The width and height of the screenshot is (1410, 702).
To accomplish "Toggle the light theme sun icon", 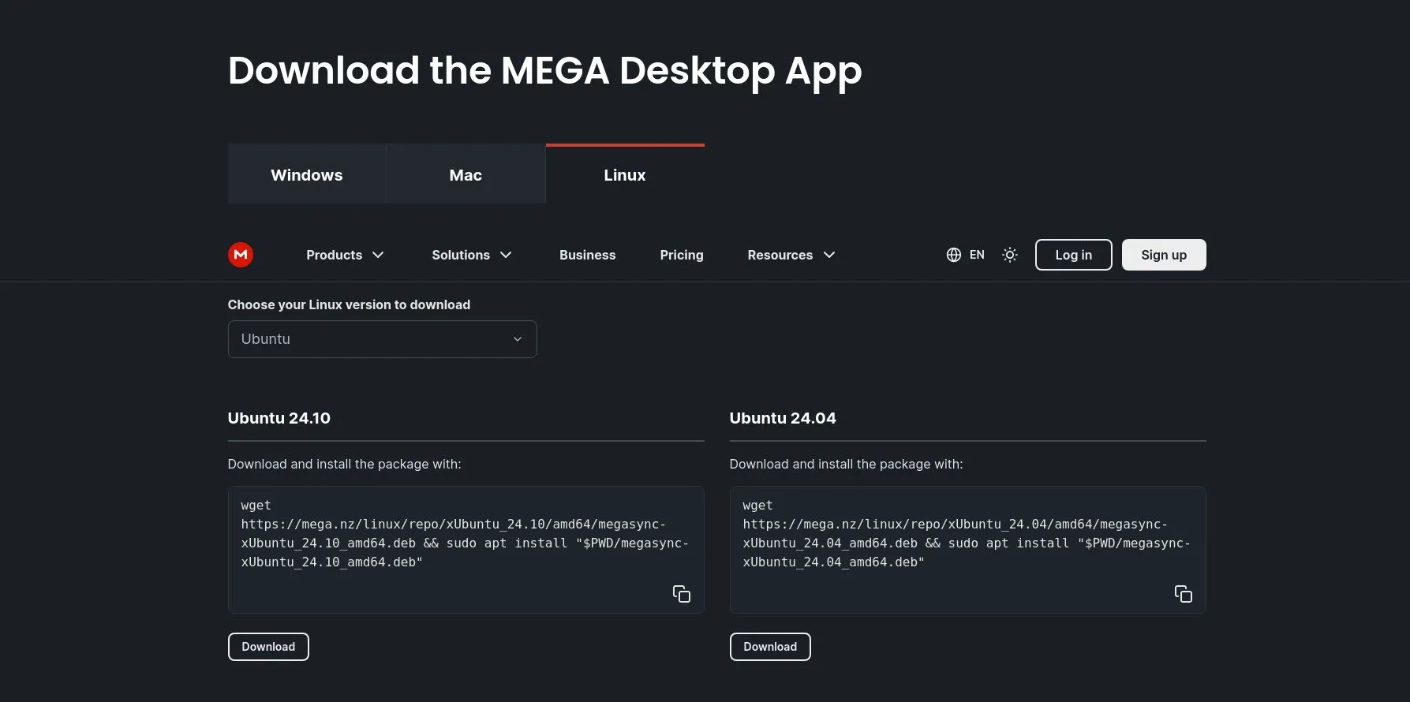I will coord(1010,255).
